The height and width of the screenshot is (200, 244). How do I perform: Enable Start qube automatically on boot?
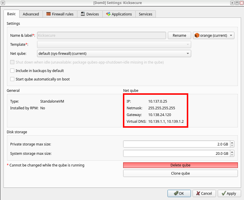12,79
